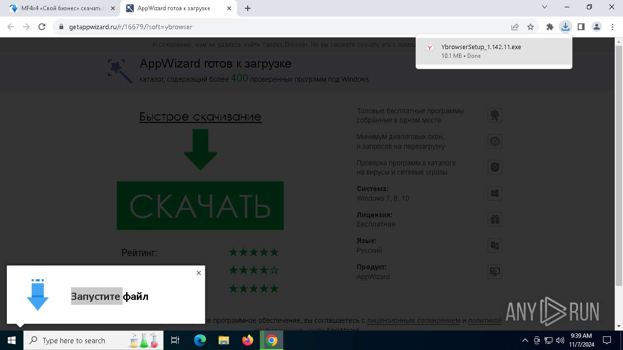Click the four-star rating row
This screenshot has width=623, height=350.
click(x=254, y=270)
